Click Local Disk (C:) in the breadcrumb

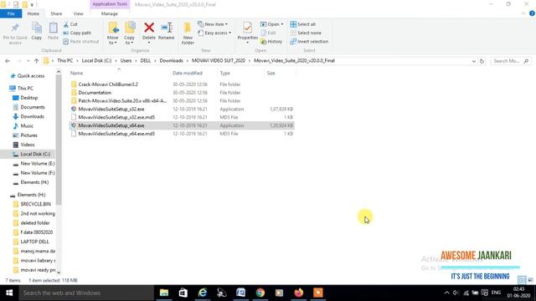tap(97, 61)
